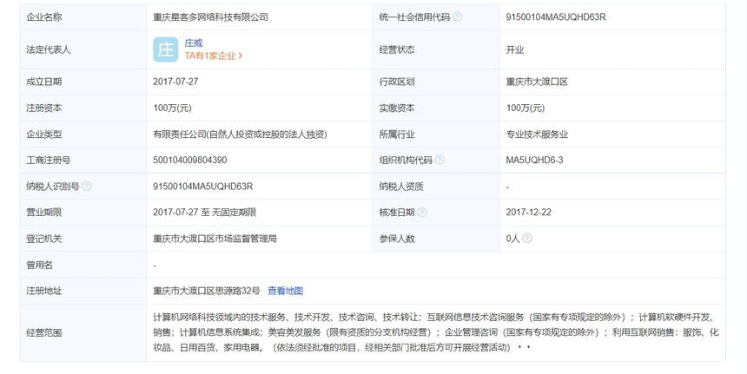Click the 参保人数 label cell
This screenshot has height=374, width=747.
coord(436,239)
